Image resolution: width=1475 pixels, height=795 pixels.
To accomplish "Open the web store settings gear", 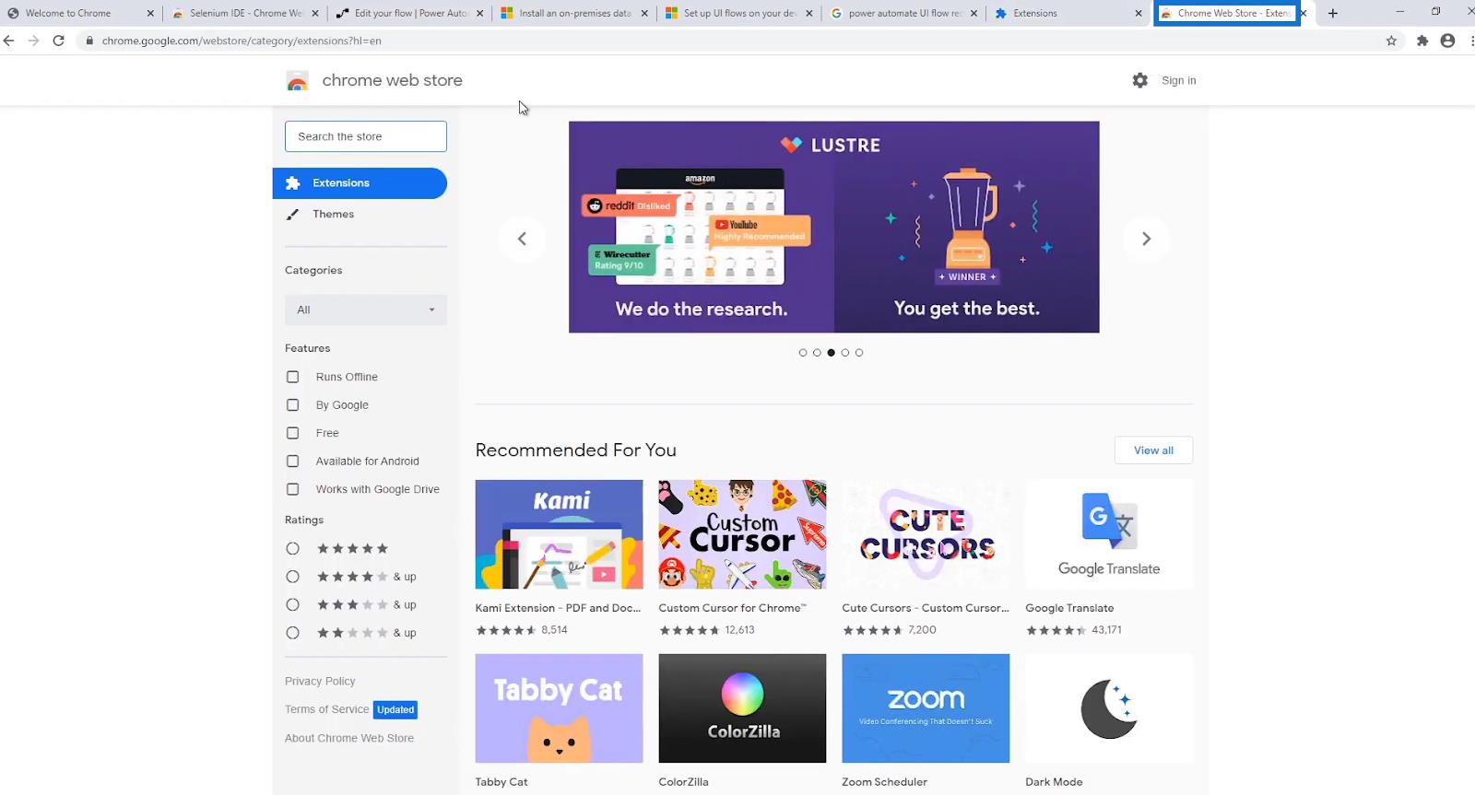I will pos(1140,80).
